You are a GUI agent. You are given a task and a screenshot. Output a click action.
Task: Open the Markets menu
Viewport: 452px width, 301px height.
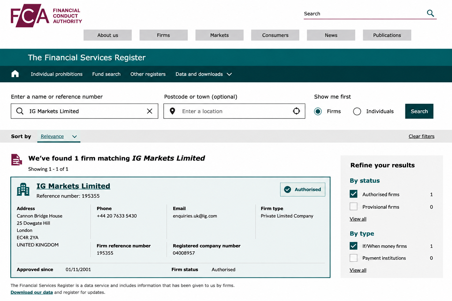tap(219, 35)
